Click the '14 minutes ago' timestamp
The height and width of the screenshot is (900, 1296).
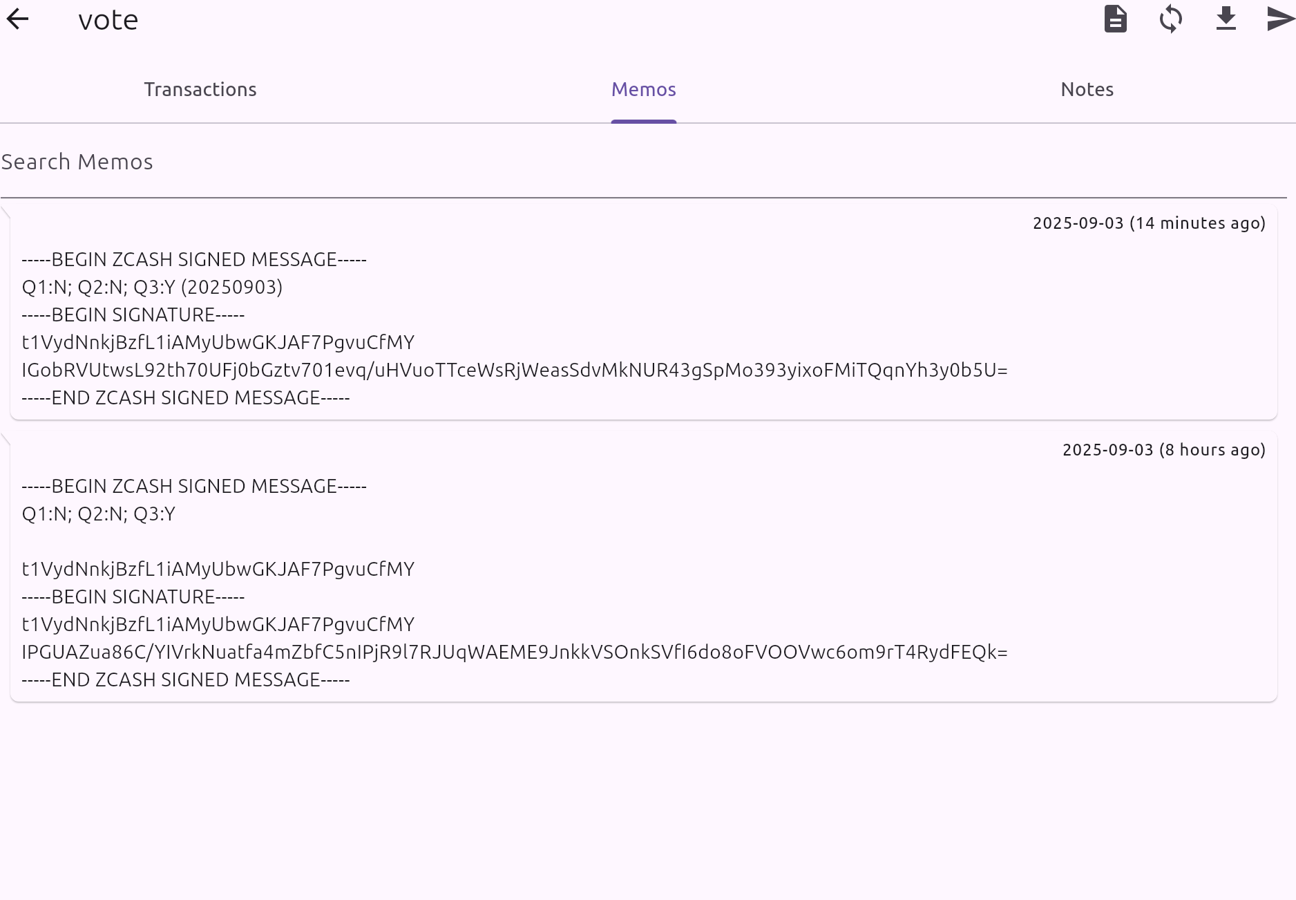[1149, 223]
